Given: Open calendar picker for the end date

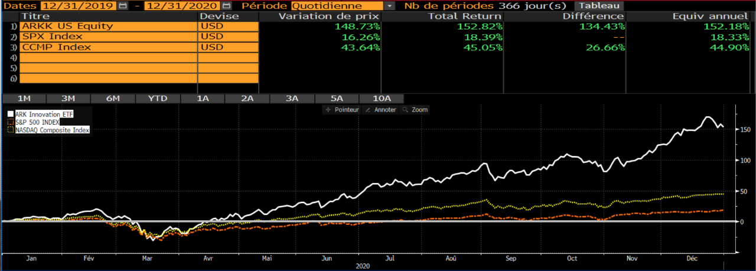Looking at the screenshot, I should 225,5.
